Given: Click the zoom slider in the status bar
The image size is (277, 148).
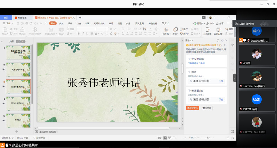Looking at the screenshot, I should click(x=208, y=138).
